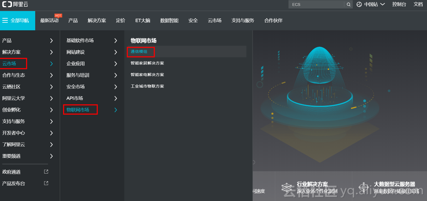Open 产品 in top navigation bar
427x201 pixels.
point(73,21)
